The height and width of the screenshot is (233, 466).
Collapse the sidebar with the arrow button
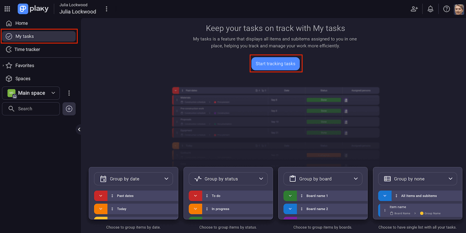pos(79,129)
